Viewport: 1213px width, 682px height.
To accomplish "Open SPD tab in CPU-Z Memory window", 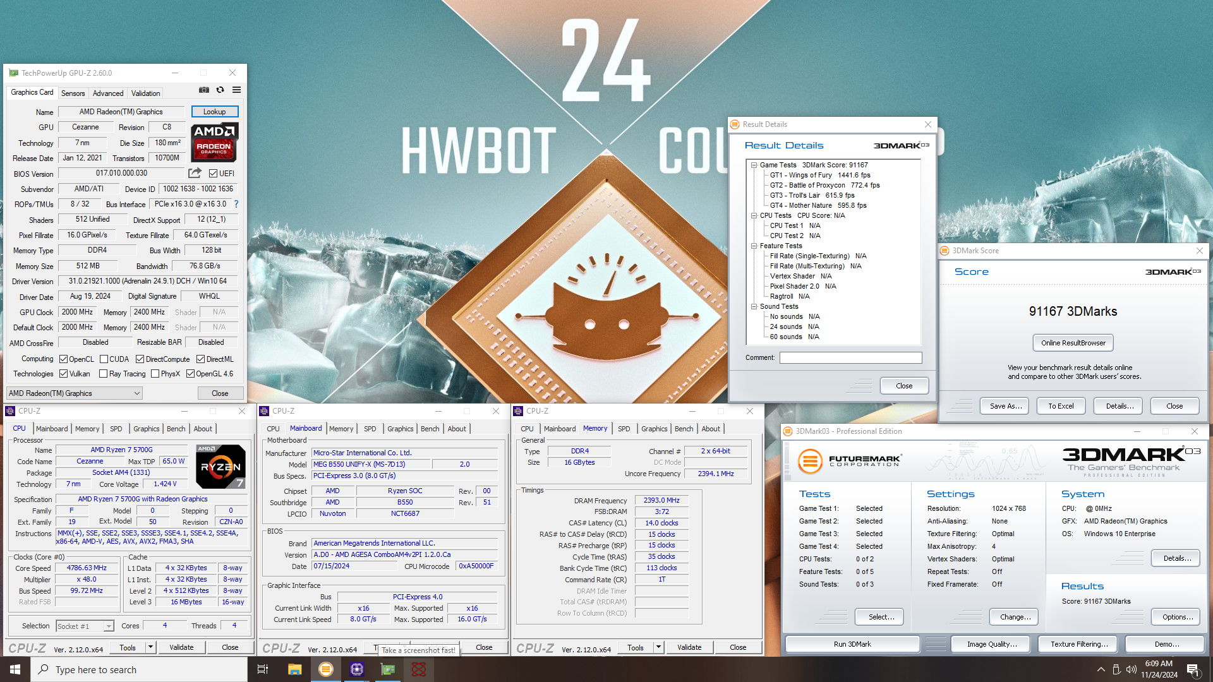I will click(x=624, y=429).
